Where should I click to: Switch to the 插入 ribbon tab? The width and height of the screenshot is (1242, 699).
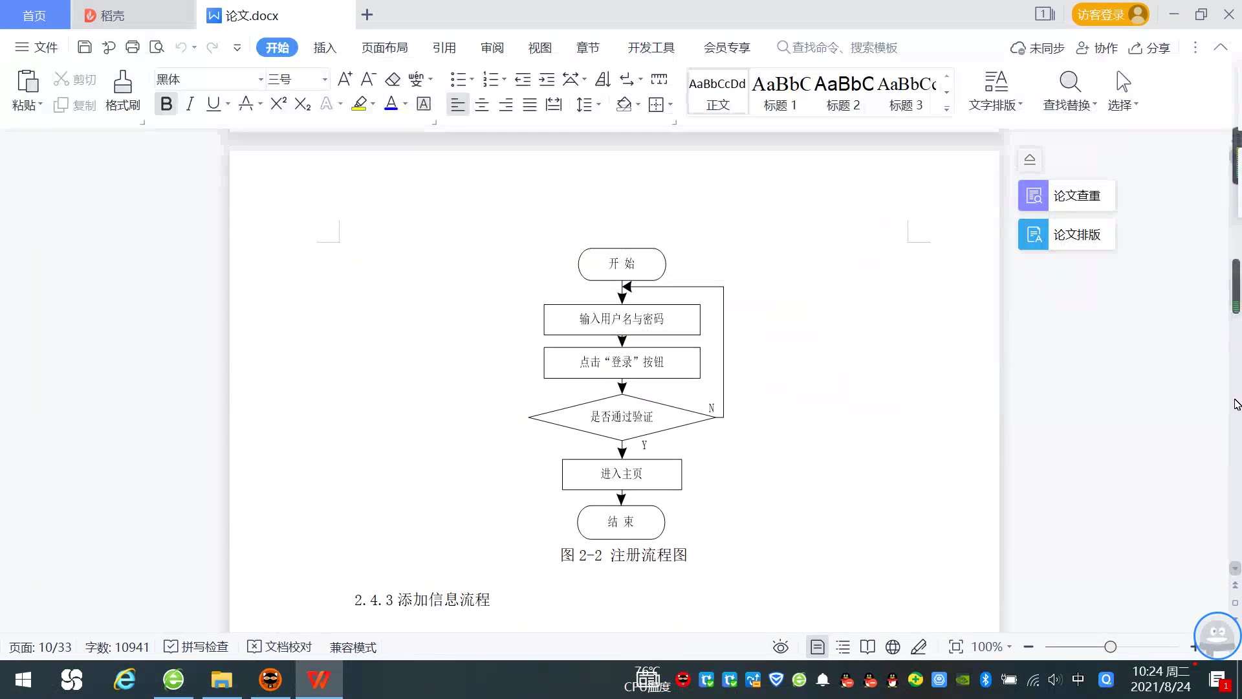click(x=325, y=47)
